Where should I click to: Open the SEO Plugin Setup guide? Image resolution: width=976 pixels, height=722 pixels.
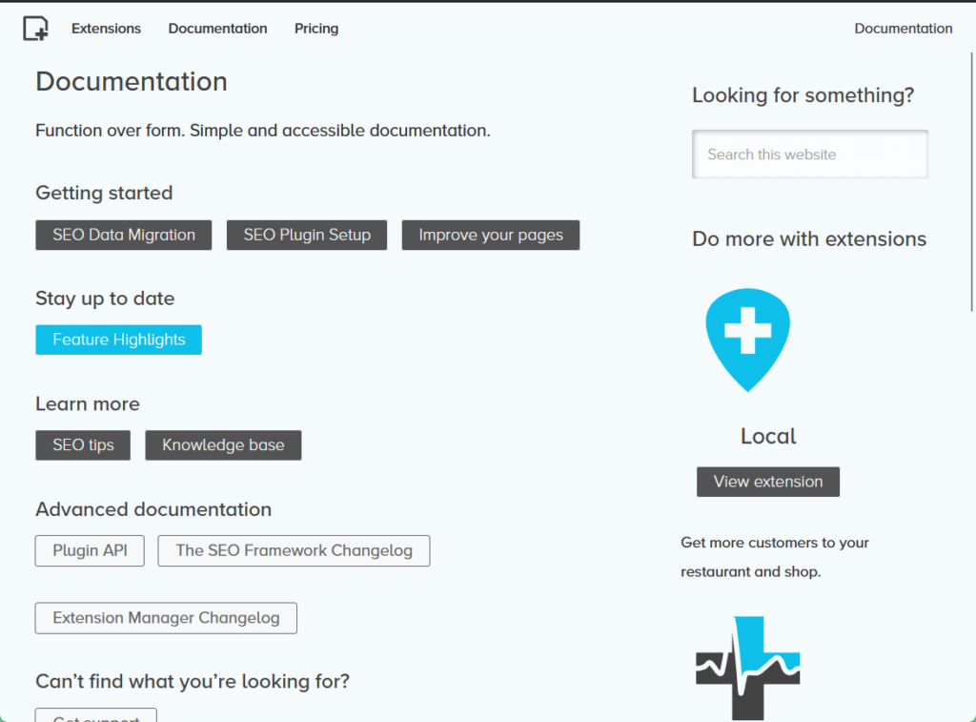click(x=307, y=235)
